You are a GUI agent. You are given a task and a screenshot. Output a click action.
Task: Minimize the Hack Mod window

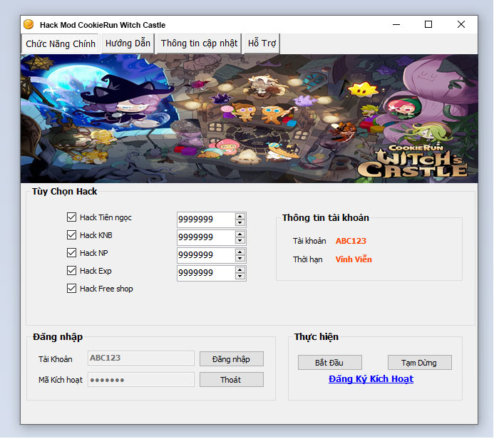tap(396, 24)
